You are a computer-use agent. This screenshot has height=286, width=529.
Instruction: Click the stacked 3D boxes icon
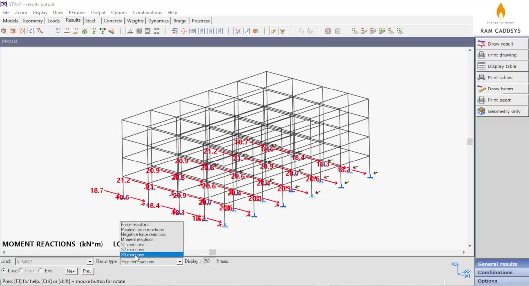(x=4, y=31)
